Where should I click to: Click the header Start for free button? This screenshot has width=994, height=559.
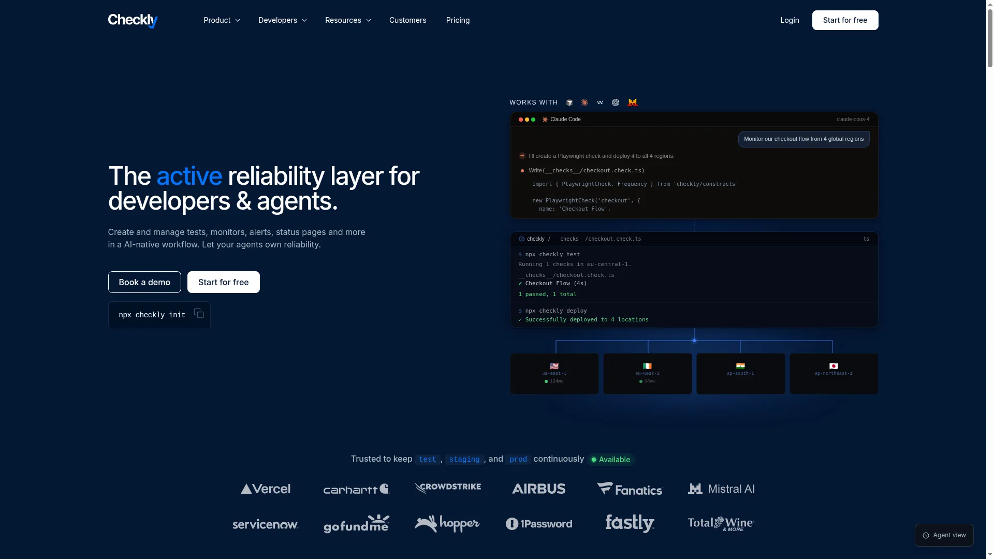point(845,20)
